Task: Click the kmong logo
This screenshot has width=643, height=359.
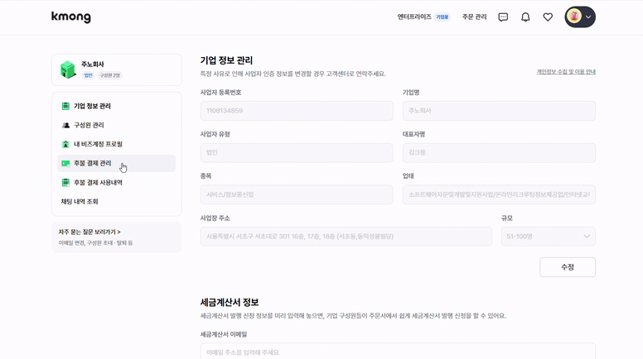Action: click(x=71, y=17)
